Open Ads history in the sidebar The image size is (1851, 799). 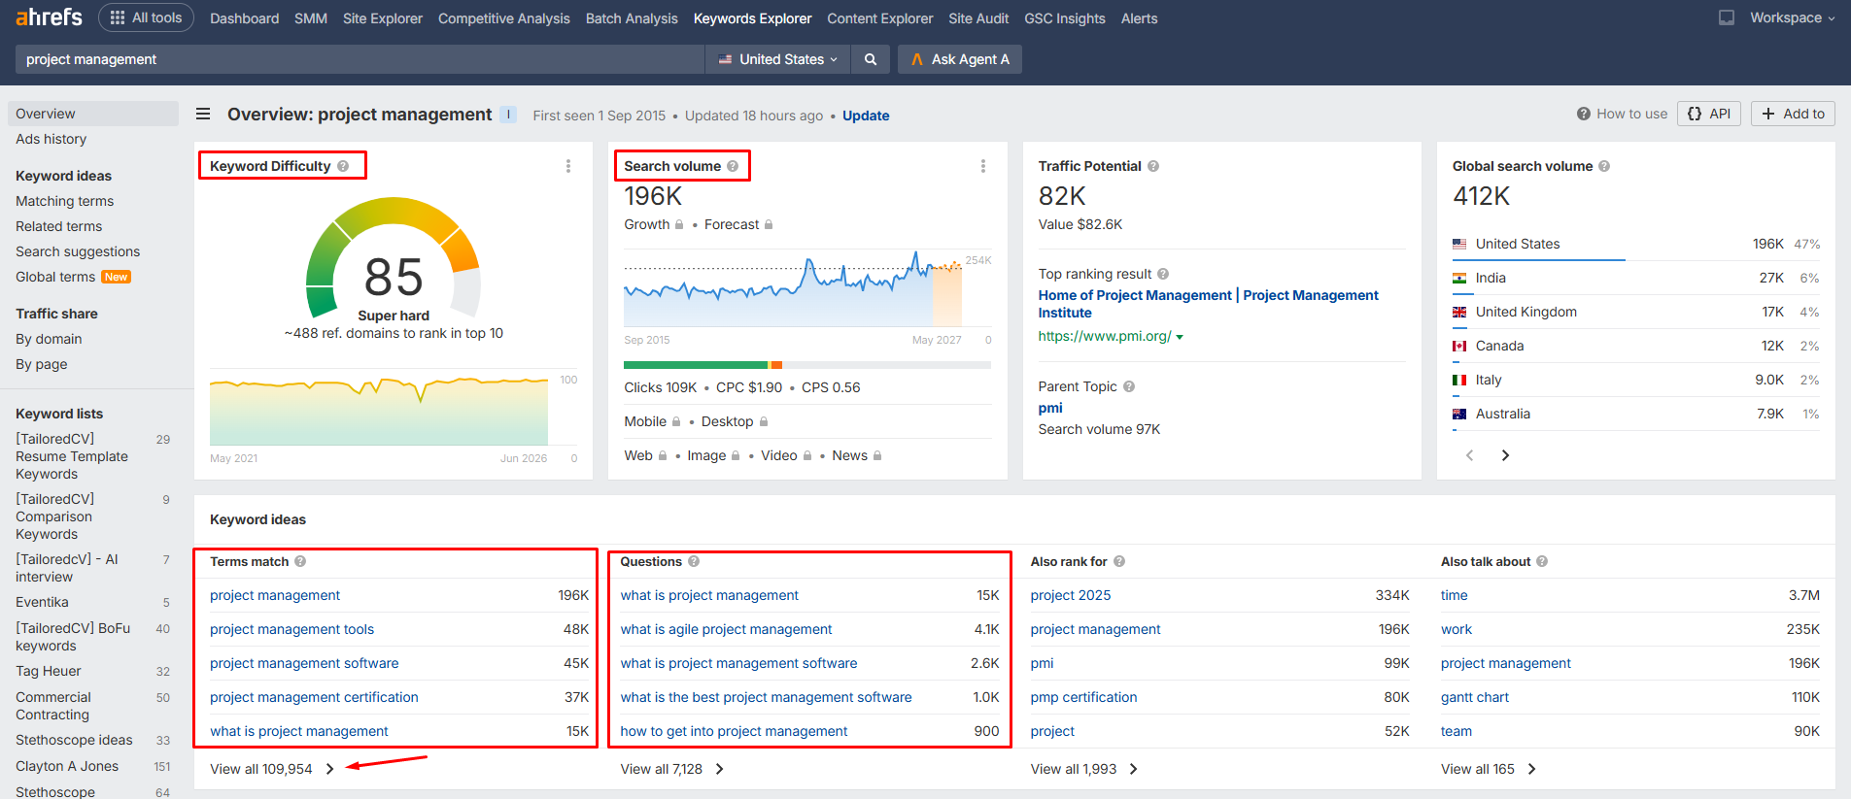click(51, 139)
